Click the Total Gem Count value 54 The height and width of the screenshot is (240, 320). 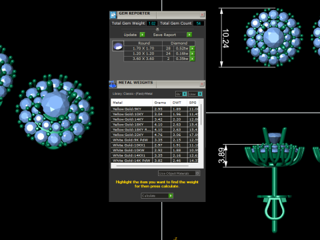[x=199, y=23]
